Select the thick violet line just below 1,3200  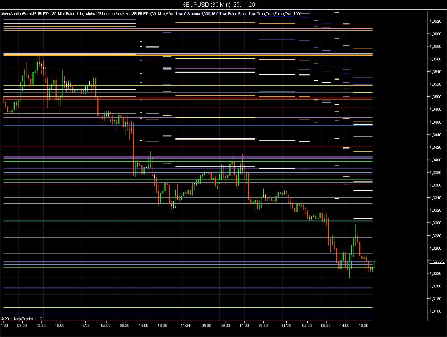tap(188, 288)
